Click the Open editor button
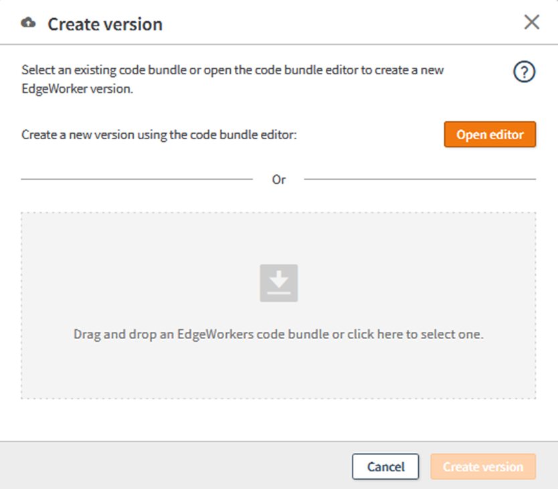Image resolution: width=558 pixels, height=489 pixels. pos(490,134)
